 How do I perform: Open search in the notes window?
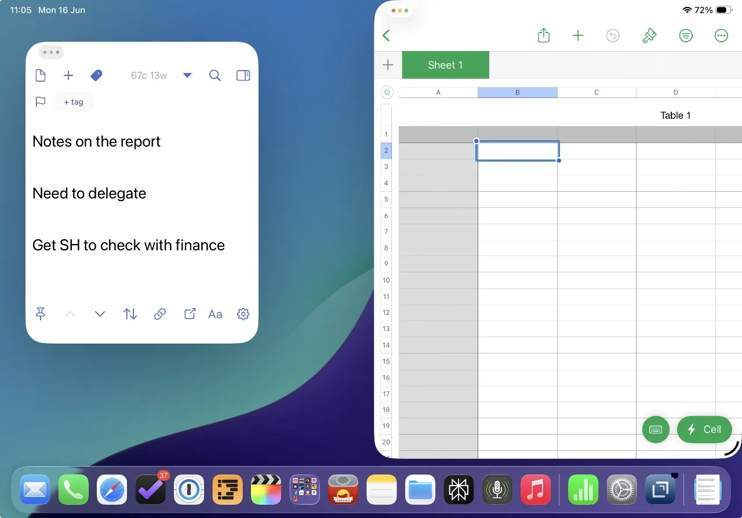pyautogui.click(x=215, y=75)
